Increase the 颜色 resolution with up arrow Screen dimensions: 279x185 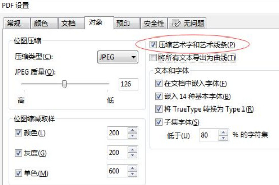pos(132,130)
